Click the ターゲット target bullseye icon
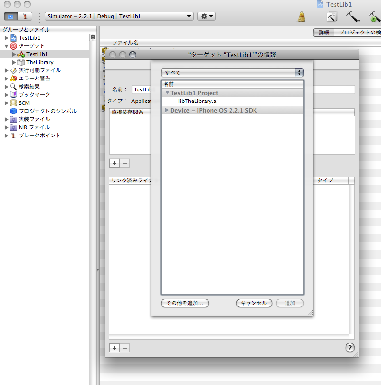Screen dimensions: 381x385 [x=13, y=46]
